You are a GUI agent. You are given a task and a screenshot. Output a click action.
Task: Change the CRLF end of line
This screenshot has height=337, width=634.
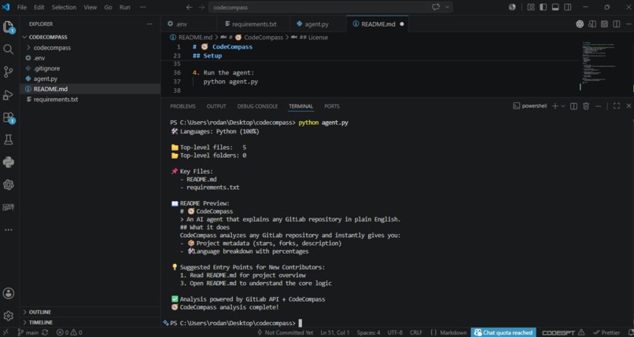coord(415,332)
